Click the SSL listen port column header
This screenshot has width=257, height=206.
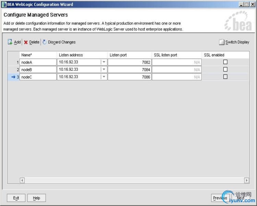(177, 55)
